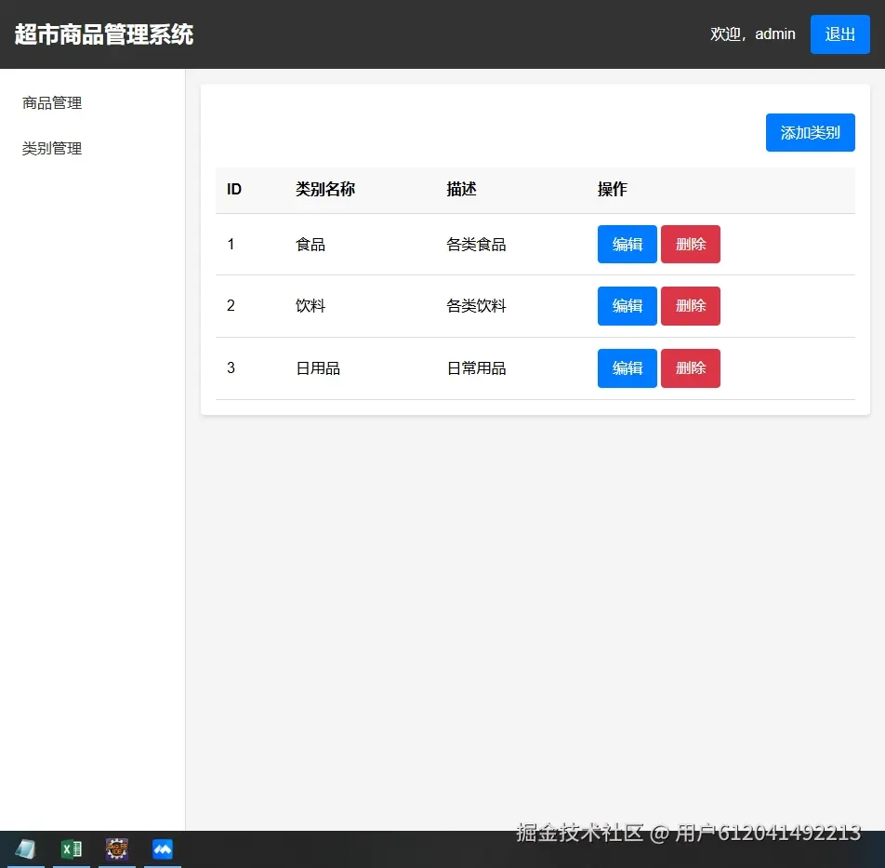This screenshot has width=885, height=868.
Task: Open 商品管理 in the sidebar
Action: pyautogui.click(x=52, y=102)
